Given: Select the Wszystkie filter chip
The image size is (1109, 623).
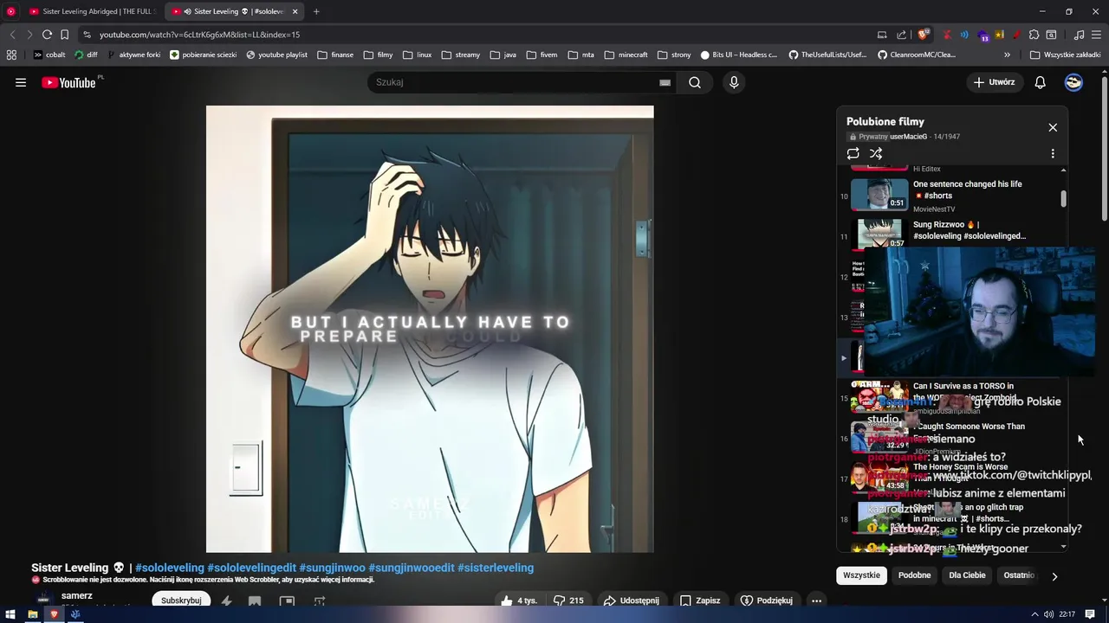Looking at the screenshot, I should click(861, 575).
